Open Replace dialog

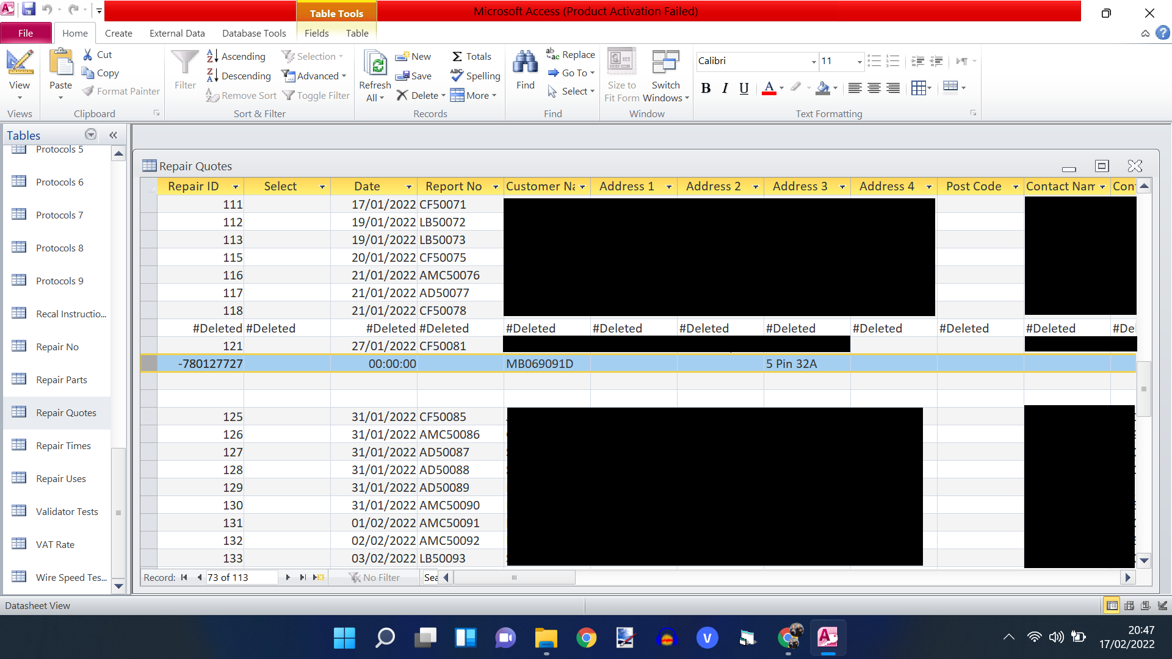(x=570, y=54)
